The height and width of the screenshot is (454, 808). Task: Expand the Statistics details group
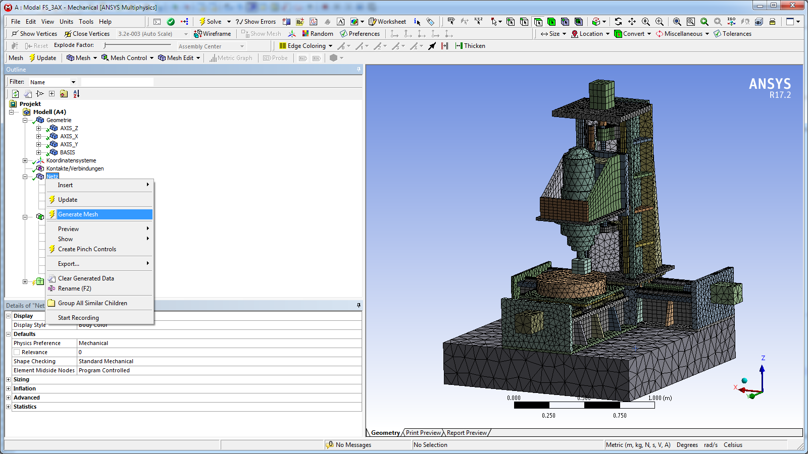click(x=8, y=407)
